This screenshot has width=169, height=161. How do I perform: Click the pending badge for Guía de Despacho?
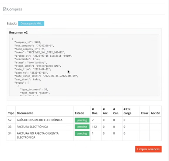pos(82,120)
